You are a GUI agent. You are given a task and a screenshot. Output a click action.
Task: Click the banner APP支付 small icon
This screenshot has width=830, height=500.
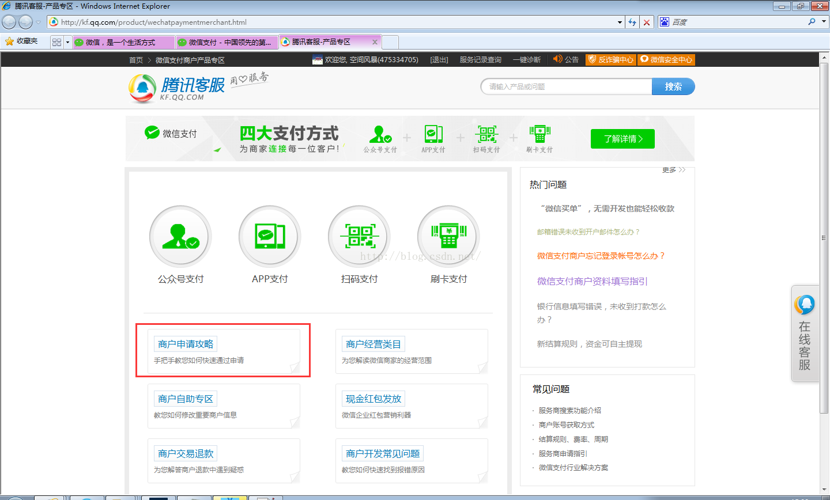[x=433, y=134]
